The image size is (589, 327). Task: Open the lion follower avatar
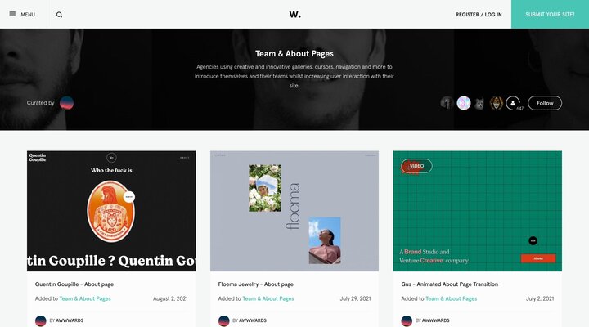pyautogui.click(x=497, y=103)
